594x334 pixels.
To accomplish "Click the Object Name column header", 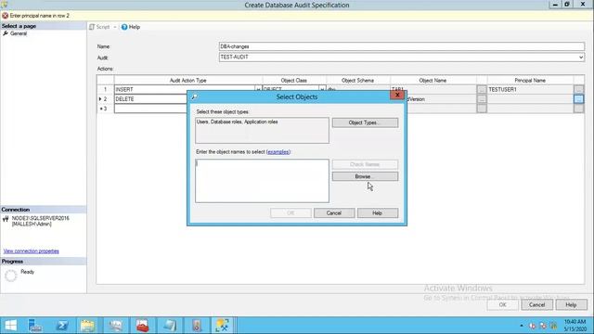I will pyautogui.click(x=433, y=81).
